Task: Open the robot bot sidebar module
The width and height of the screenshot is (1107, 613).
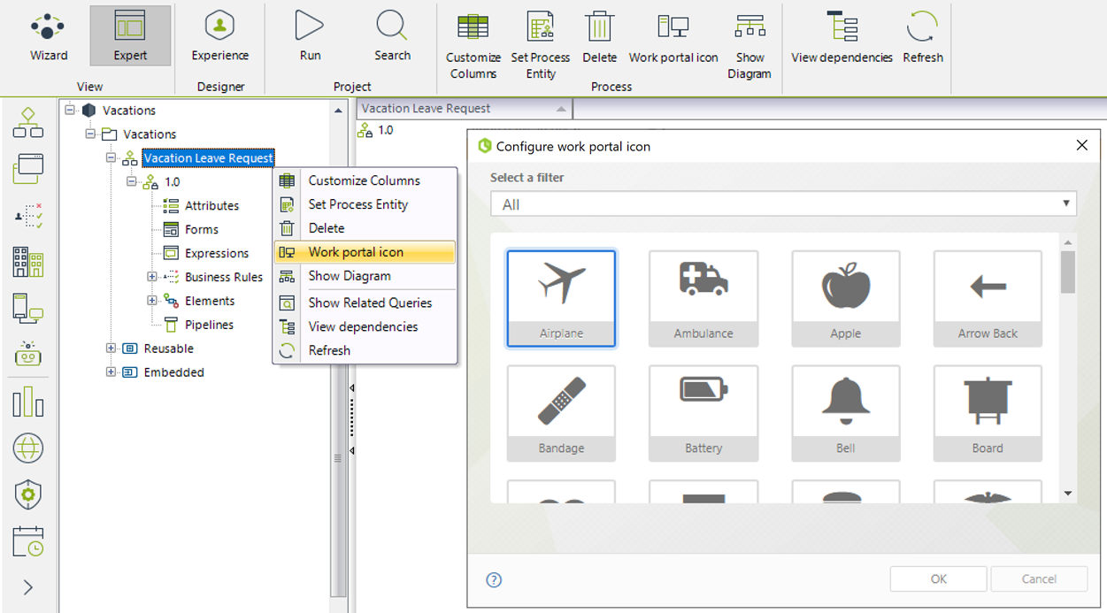Action: click(x=28, y=354)
